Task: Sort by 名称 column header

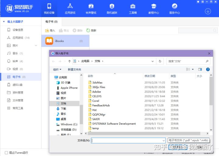Action: pyautogui.click(x=90, y=76)
